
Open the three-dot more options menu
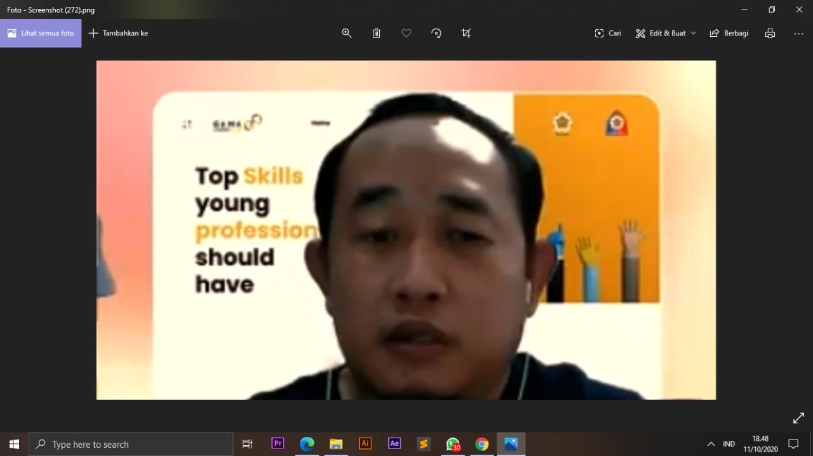tap(798, 33)
